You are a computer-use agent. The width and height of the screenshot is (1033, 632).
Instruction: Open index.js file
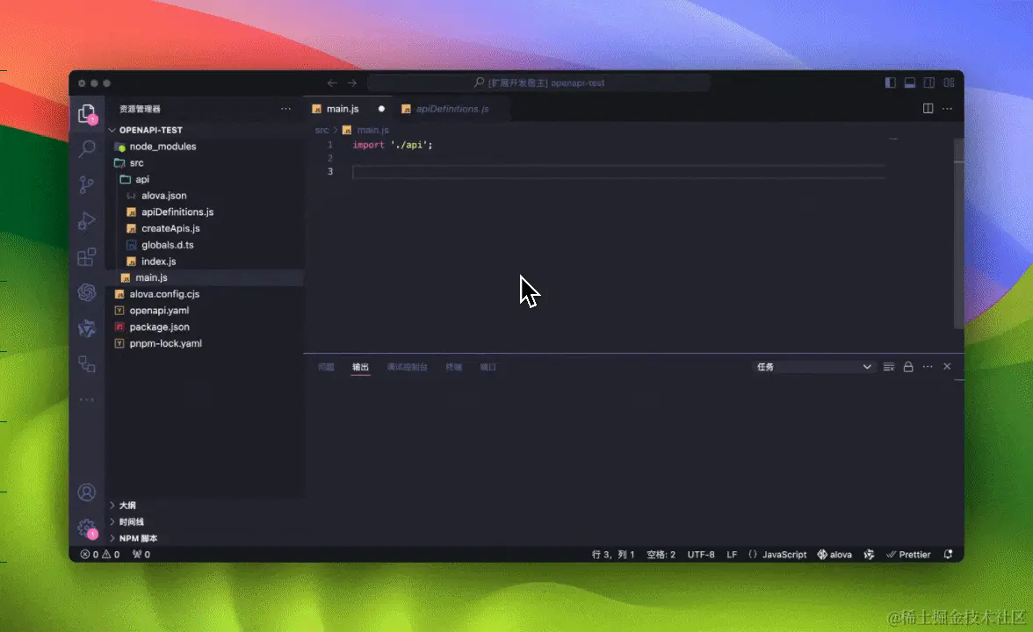pyautogui.click(x=159, y=262)
